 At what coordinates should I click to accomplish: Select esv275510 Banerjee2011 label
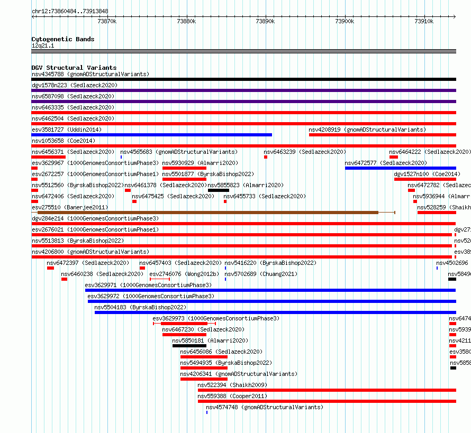coord(70,207)
